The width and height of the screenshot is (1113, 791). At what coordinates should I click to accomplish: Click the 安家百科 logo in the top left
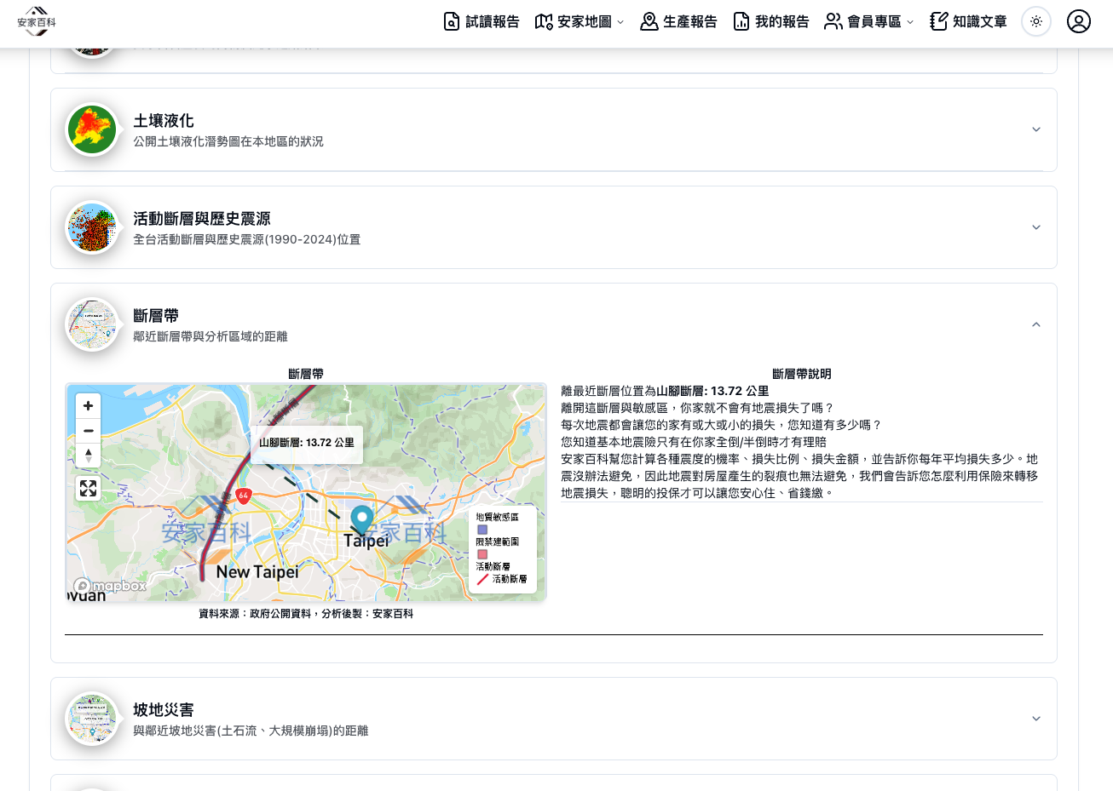36,22
